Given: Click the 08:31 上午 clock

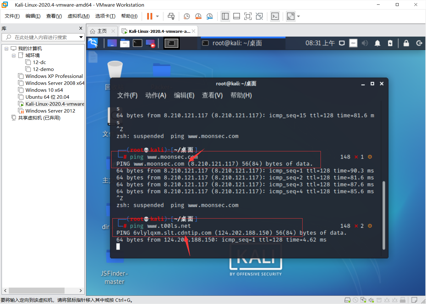Looking at the screenshot, I should [320, 43].
